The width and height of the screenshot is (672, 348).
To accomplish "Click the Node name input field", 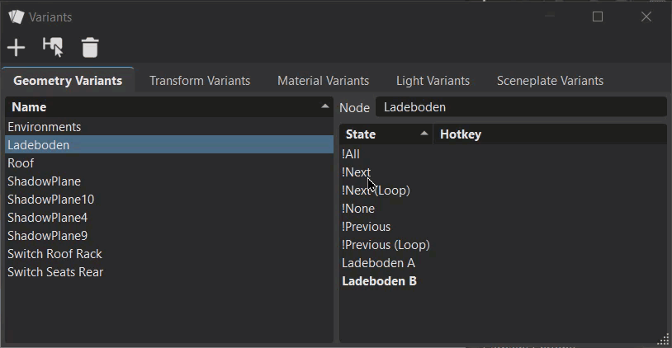I will [520, 107].
